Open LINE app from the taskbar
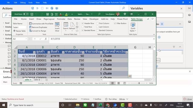193x108 pixels. 85,105
